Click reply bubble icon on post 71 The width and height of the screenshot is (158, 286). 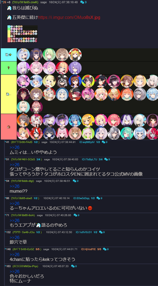pos(75,215)
